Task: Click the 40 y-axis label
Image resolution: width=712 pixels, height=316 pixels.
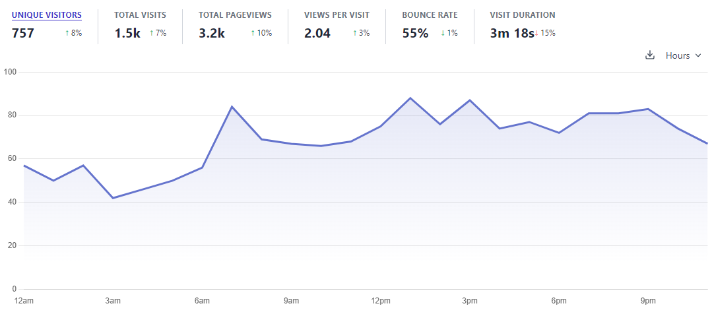Action: click(x=13, y=202)
